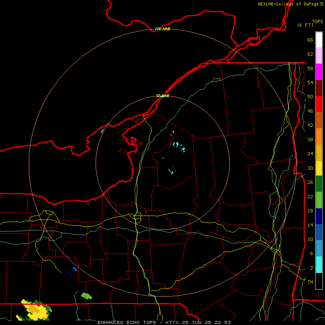Image resolution: width=325 pixels, height=325 pixels.
Task: Click the 54 legend value
Action: [x=310, y=82]
